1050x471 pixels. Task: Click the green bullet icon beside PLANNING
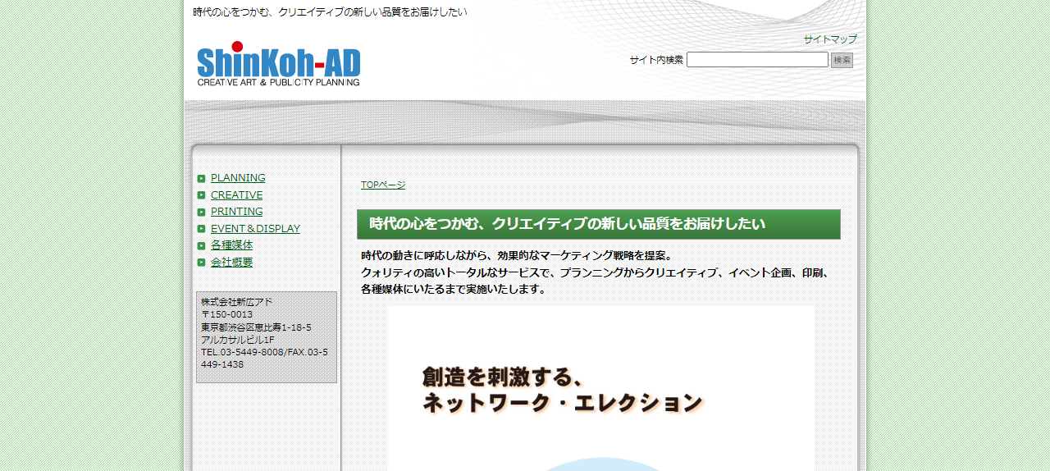(x=202, y=178)
